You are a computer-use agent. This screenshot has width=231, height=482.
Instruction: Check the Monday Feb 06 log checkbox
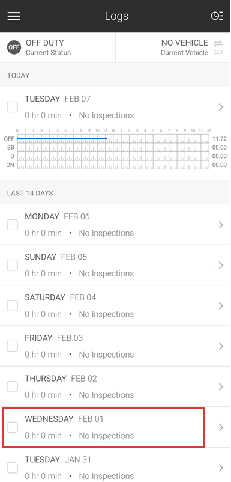(x=12, y=225)
